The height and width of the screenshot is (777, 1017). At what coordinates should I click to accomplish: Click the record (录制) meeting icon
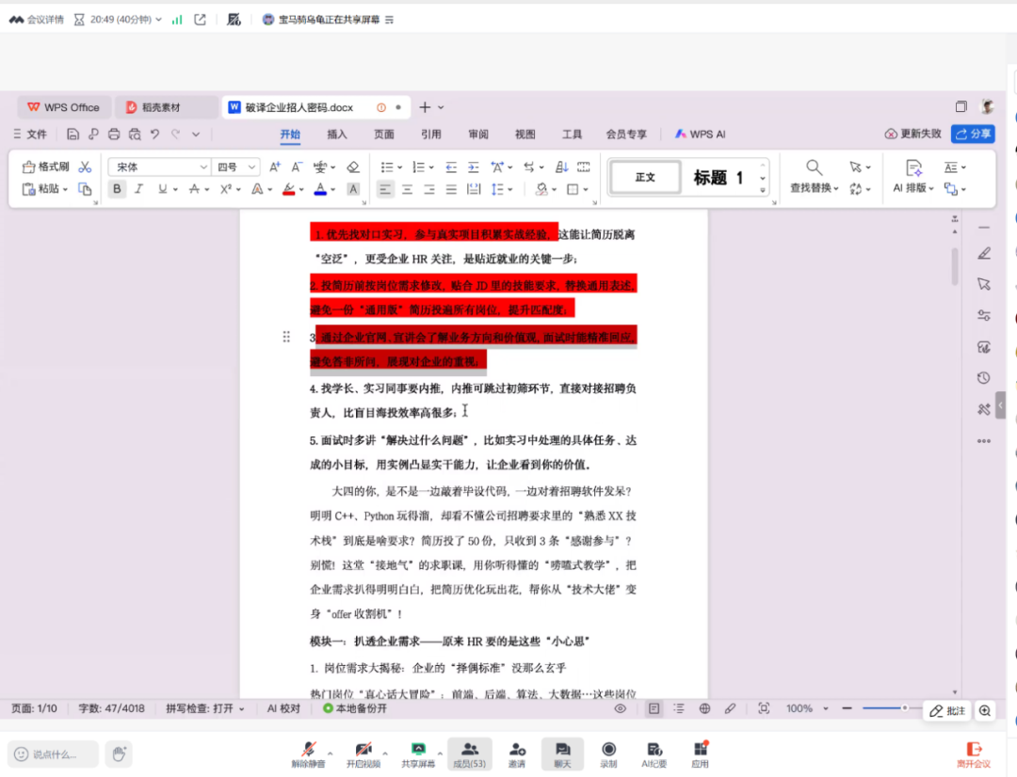tap(608, 753)
